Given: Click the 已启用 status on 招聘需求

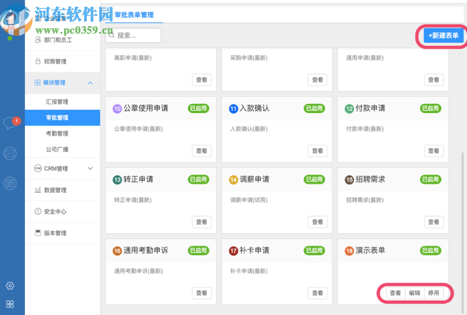Looking at the screenshot, I should pos(431,180).
